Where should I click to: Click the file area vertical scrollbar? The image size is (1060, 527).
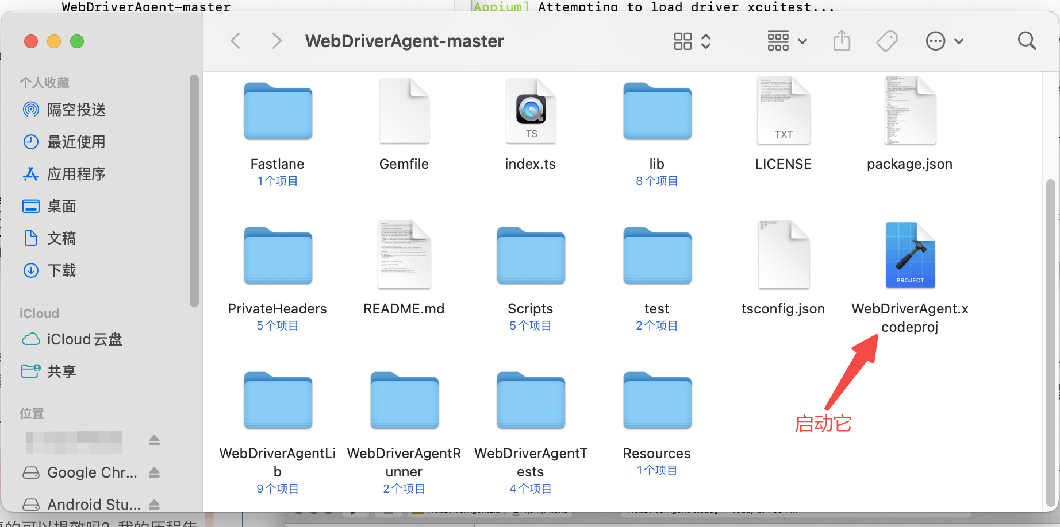click(x=1050, y=343)
